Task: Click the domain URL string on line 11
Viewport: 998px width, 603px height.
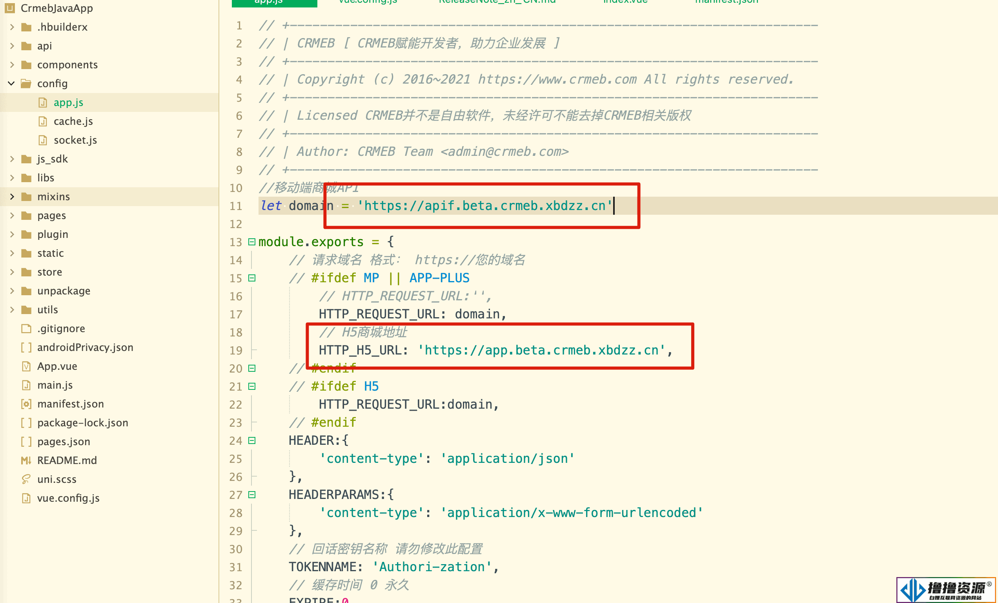Action: coord(485,206)
